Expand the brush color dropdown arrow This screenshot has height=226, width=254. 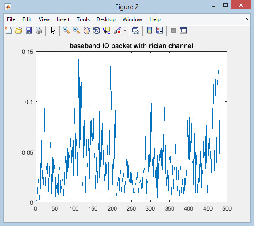pos(125,30)
